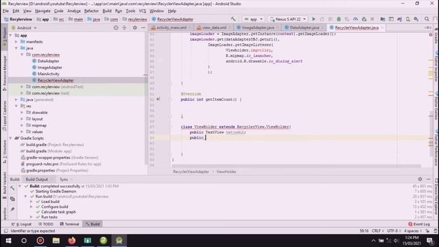Viewport: 439px width, 247px height.
Task: Open the VCS menu
Action: (143, 11)
